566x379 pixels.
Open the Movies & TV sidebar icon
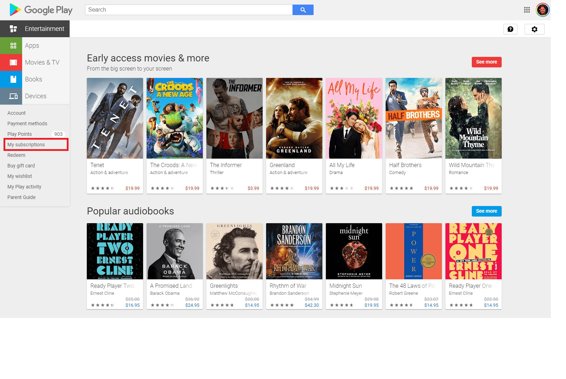[x=13, y=62]
